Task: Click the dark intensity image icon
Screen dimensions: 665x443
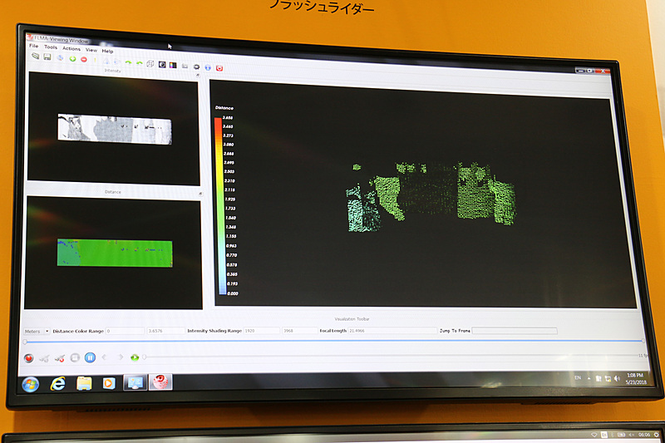Action: (162, 65)
